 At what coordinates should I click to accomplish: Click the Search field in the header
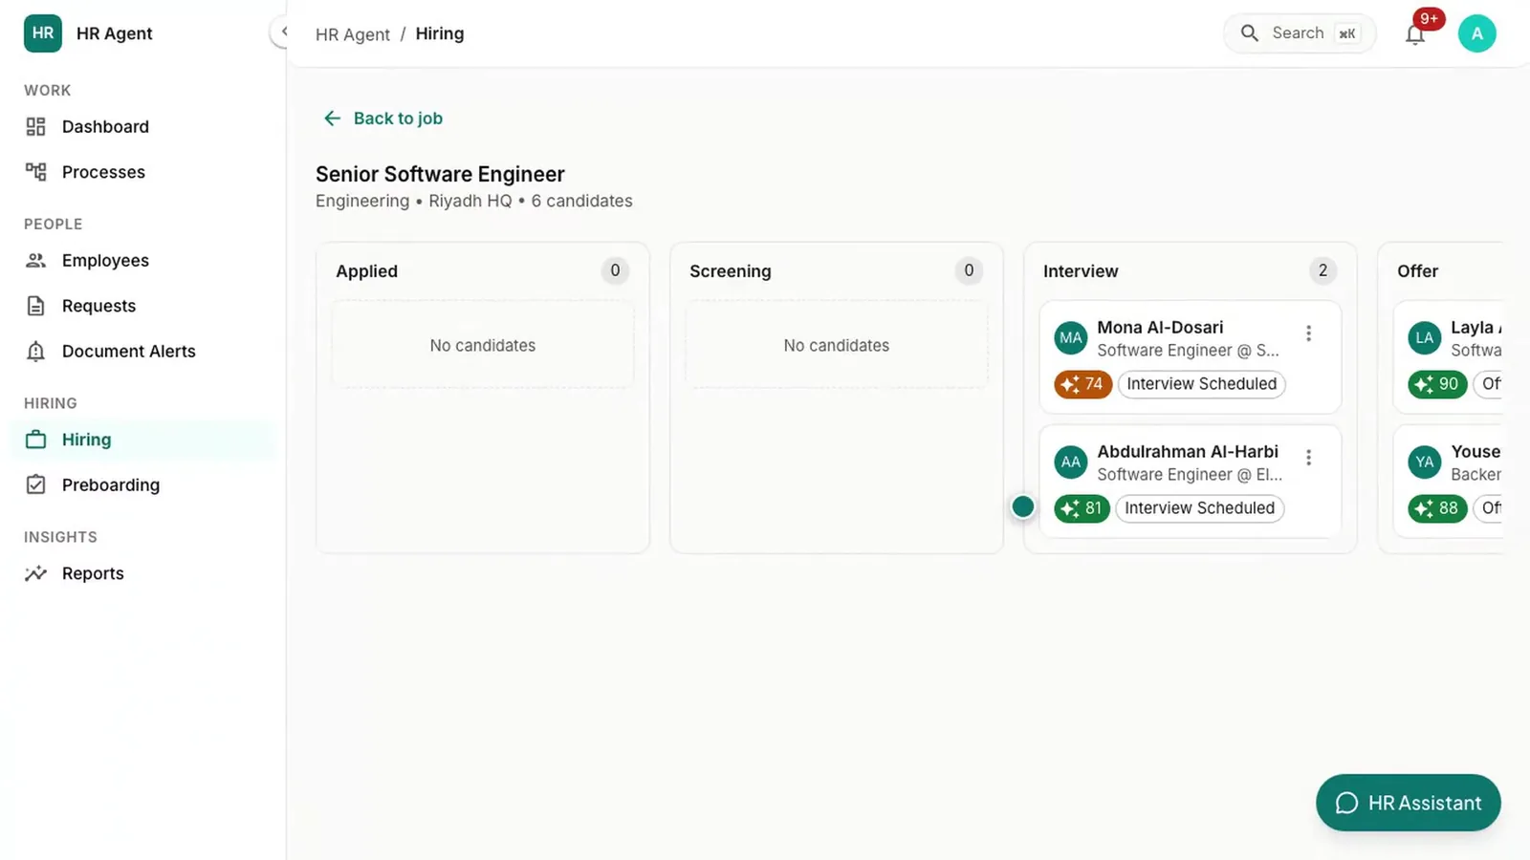(1300, 33)
